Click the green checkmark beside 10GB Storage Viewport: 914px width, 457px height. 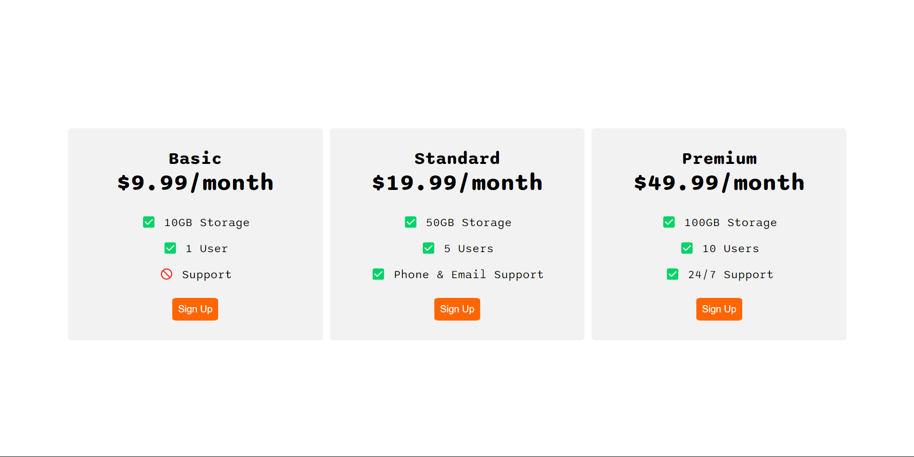[x=148, y=222]
